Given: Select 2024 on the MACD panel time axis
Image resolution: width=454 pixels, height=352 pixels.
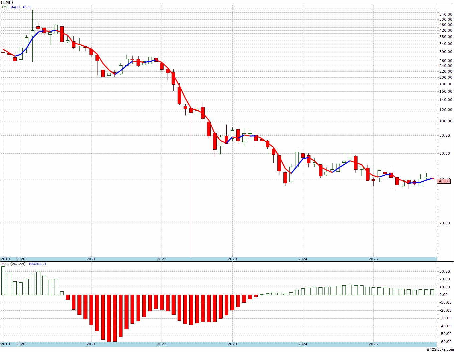Looking at the screenshot, I should click(x=303, y=344).
